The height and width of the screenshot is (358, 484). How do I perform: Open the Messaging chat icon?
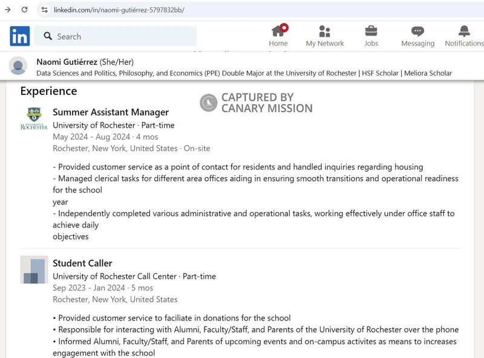click(x=417, y=31)
